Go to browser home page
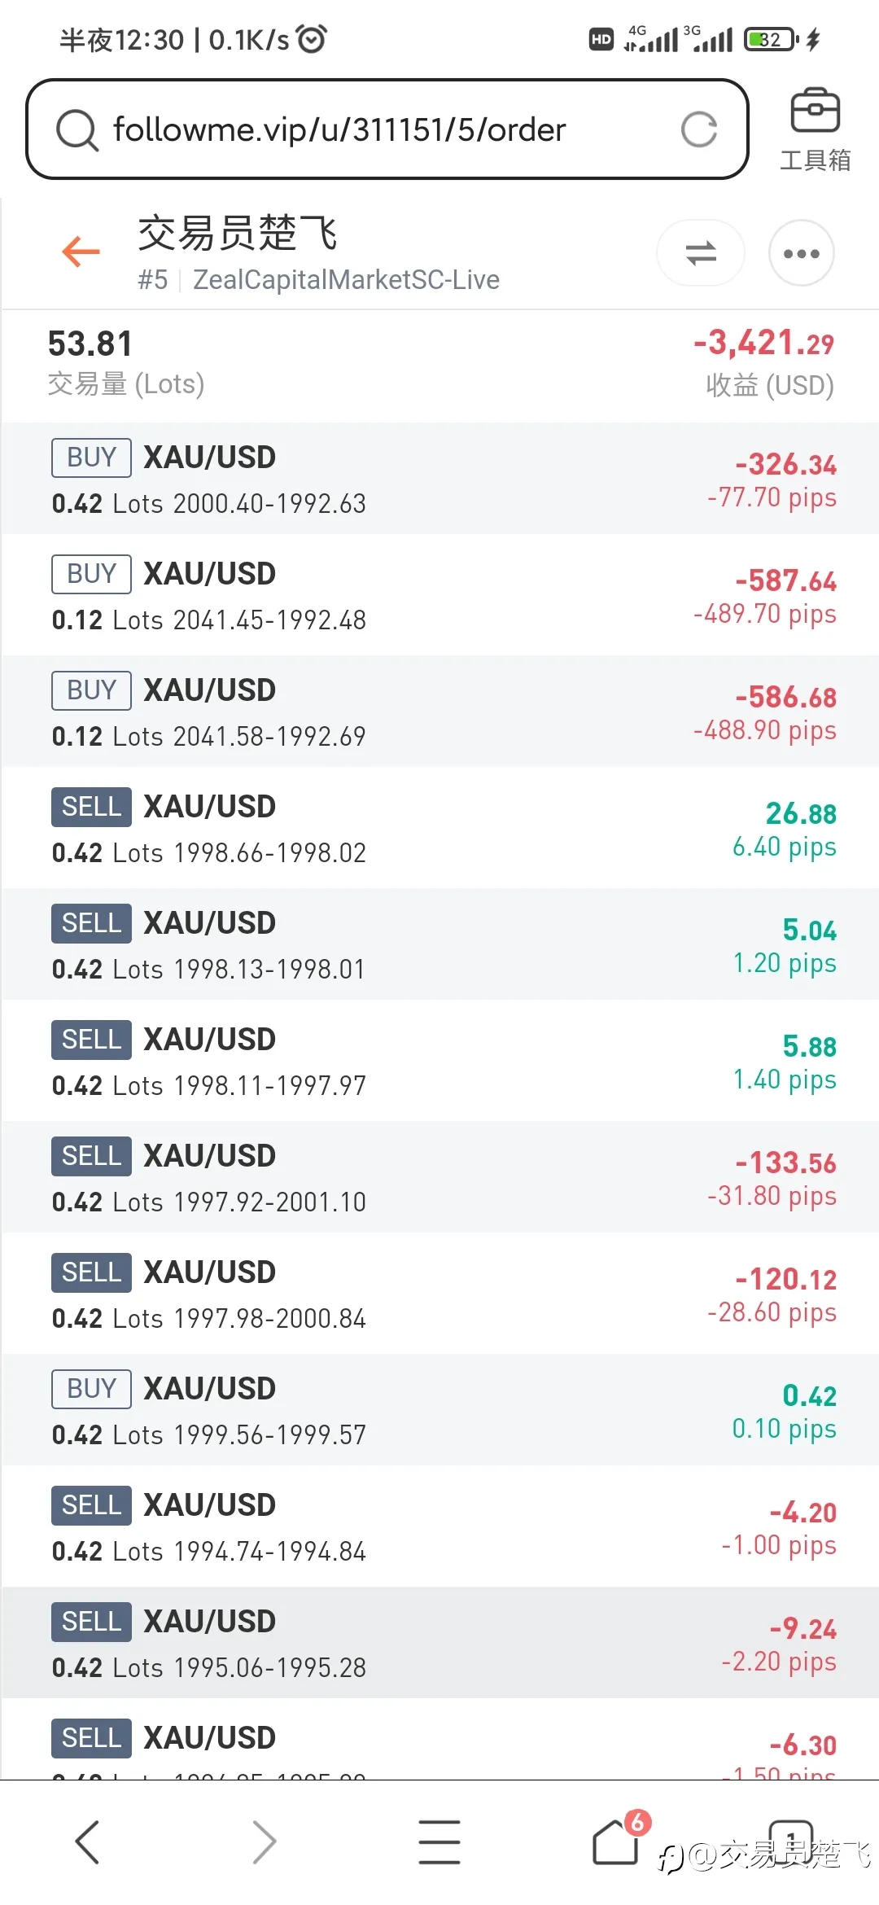 pyautogui.click(x=615, y=1841)
